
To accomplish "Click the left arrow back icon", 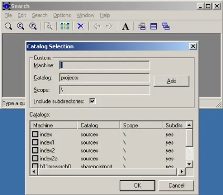I will click(x=97, y=26).
